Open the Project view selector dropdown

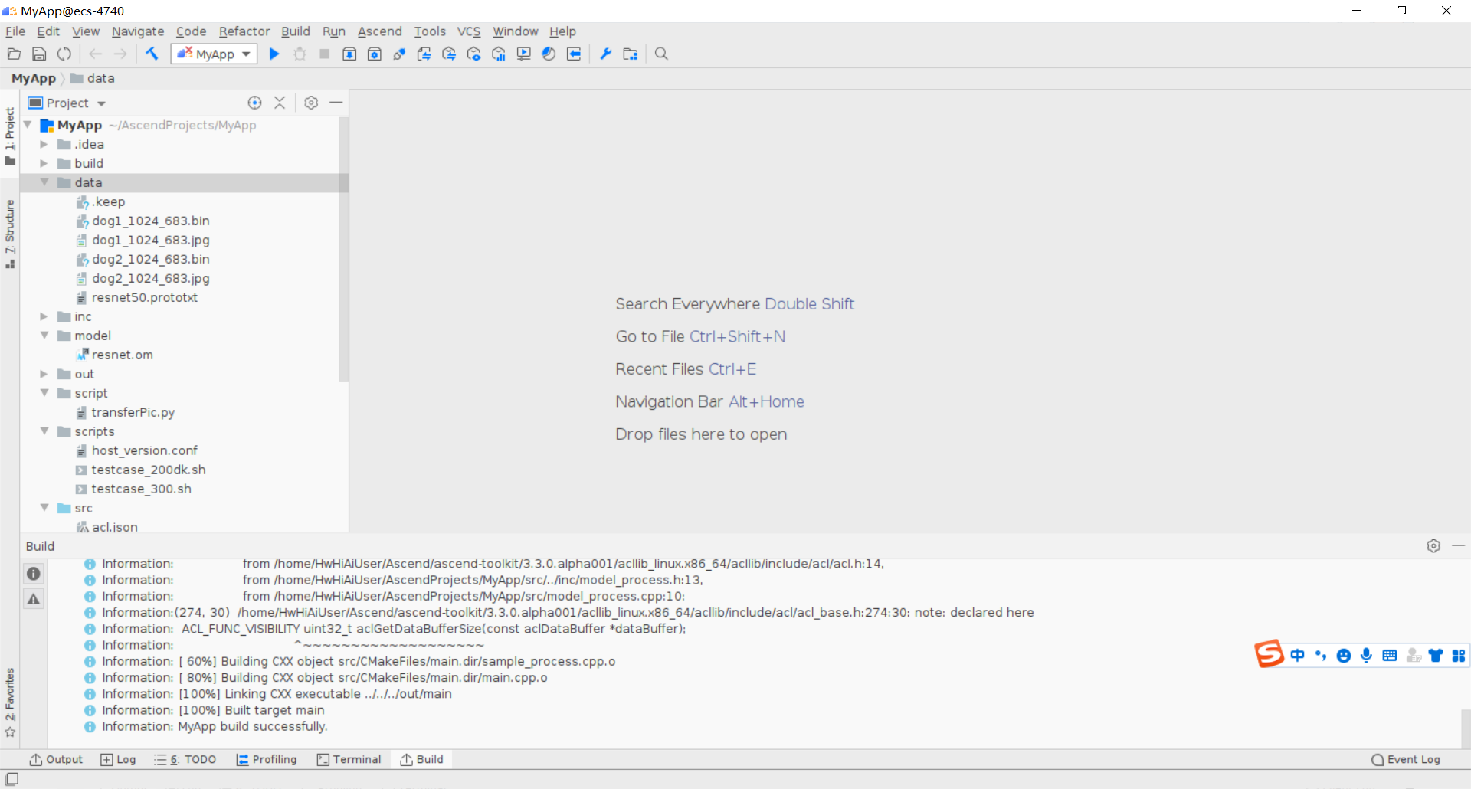[67, 103]
